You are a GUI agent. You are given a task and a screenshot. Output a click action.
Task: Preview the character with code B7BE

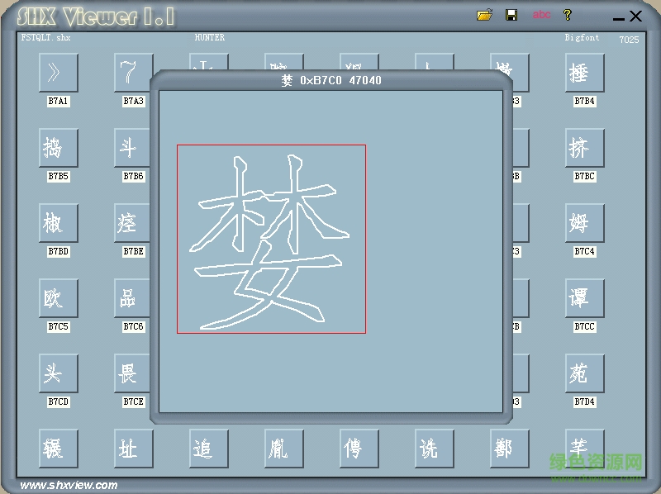point(132,223)
